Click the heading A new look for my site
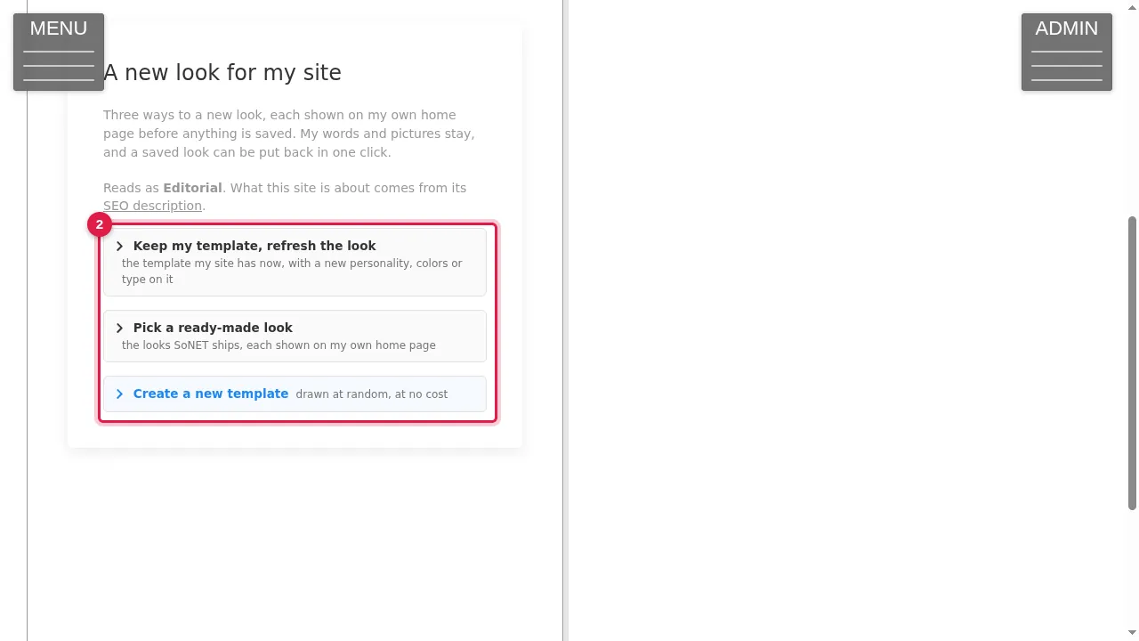Image resolution: width=1139 pixels, height=641 pixels. (222, 73)
